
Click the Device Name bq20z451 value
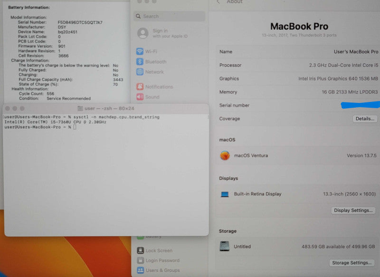pyautogui.click(x=67, y=32)
